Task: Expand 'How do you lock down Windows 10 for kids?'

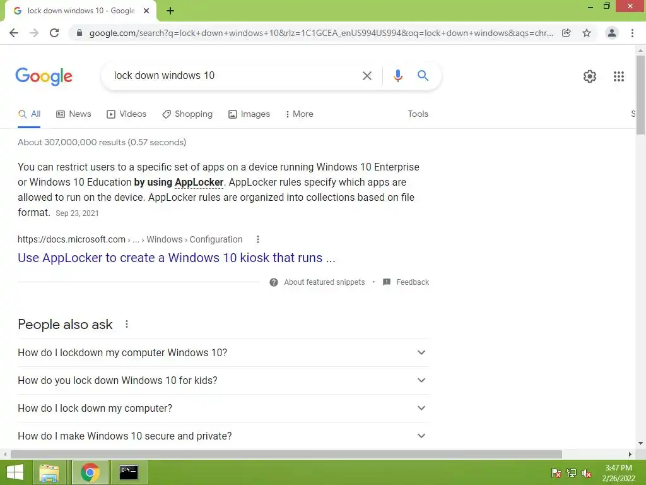Action: point(223,380)
